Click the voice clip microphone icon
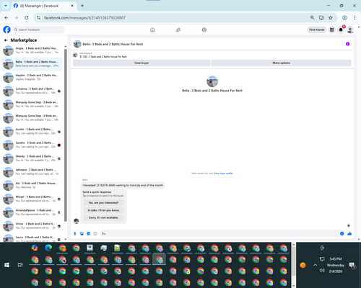 click(x=75, y=234)
